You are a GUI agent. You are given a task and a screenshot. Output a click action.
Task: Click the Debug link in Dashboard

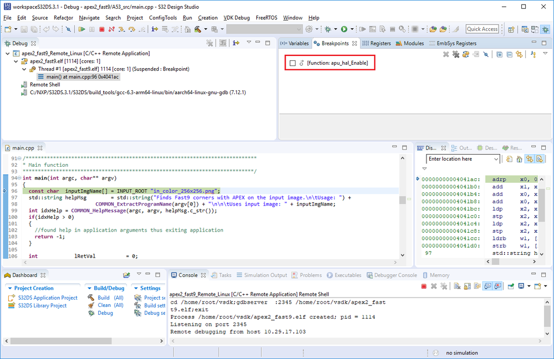(x=105, y=313)
